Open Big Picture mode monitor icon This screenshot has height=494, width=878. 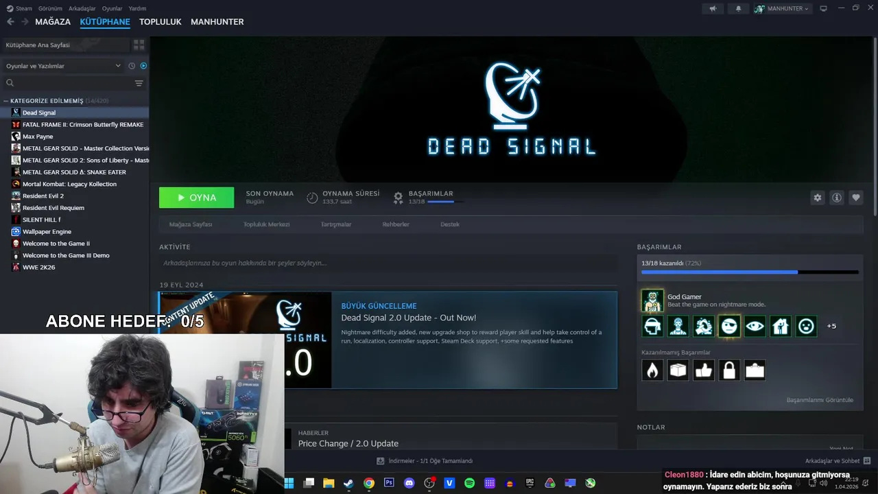(x=824, y=8)
